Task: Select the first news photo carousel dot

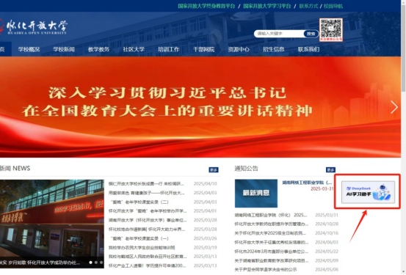Action: [90, 263]
